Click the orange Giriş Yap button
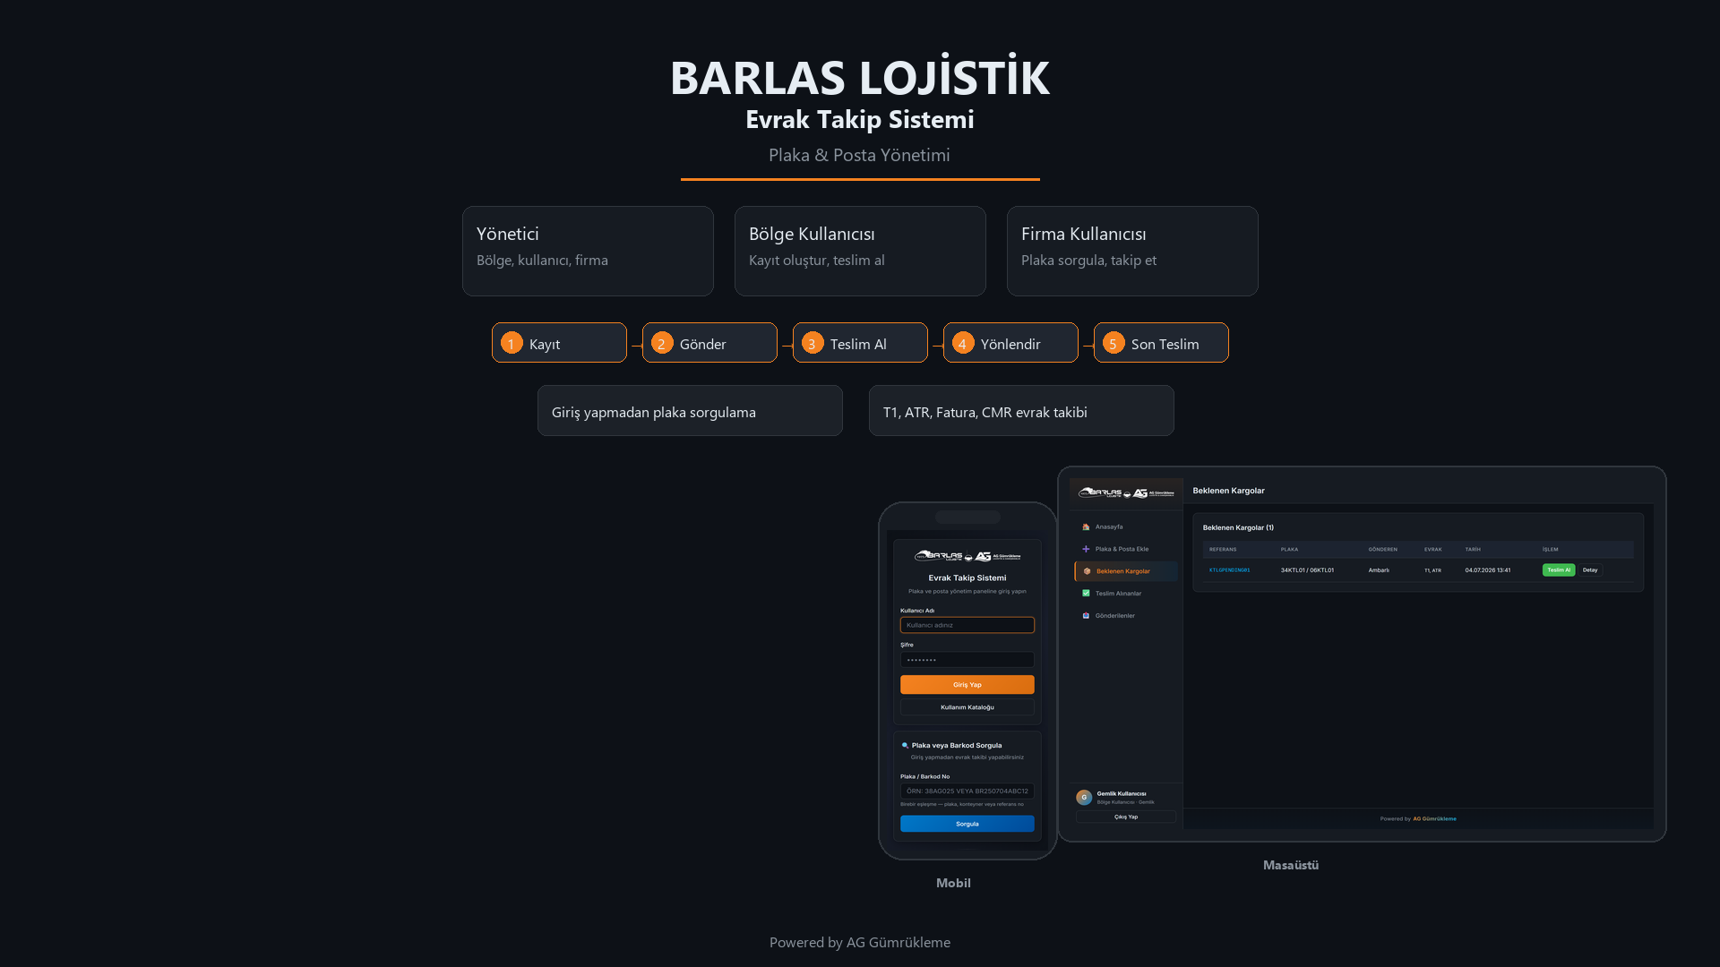 [x=967, y=685]
